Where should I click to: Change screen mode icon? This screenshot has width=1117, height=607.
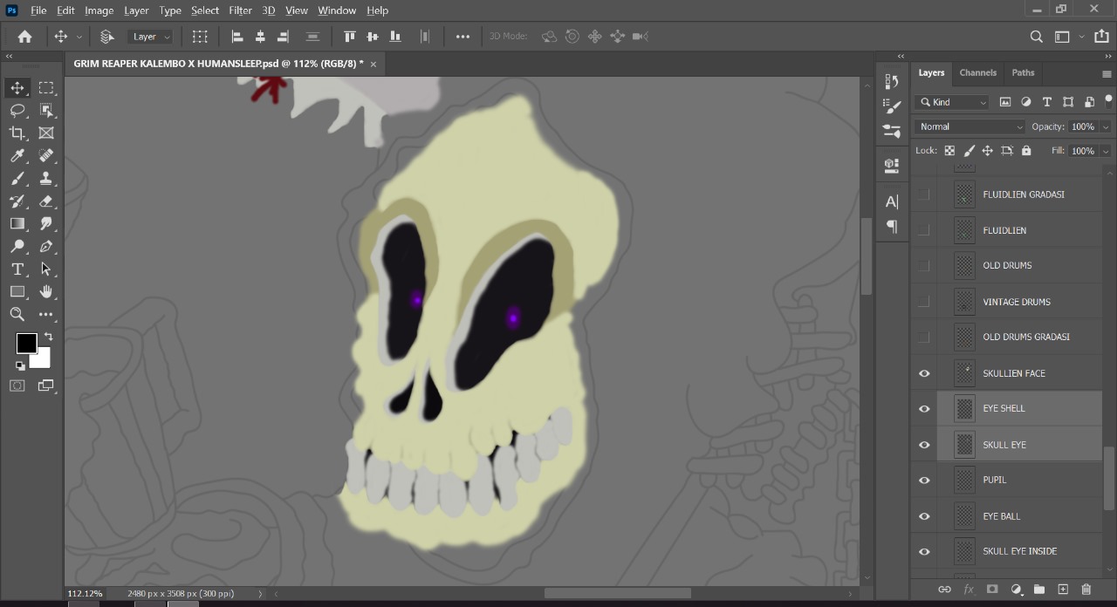(46, 385)
